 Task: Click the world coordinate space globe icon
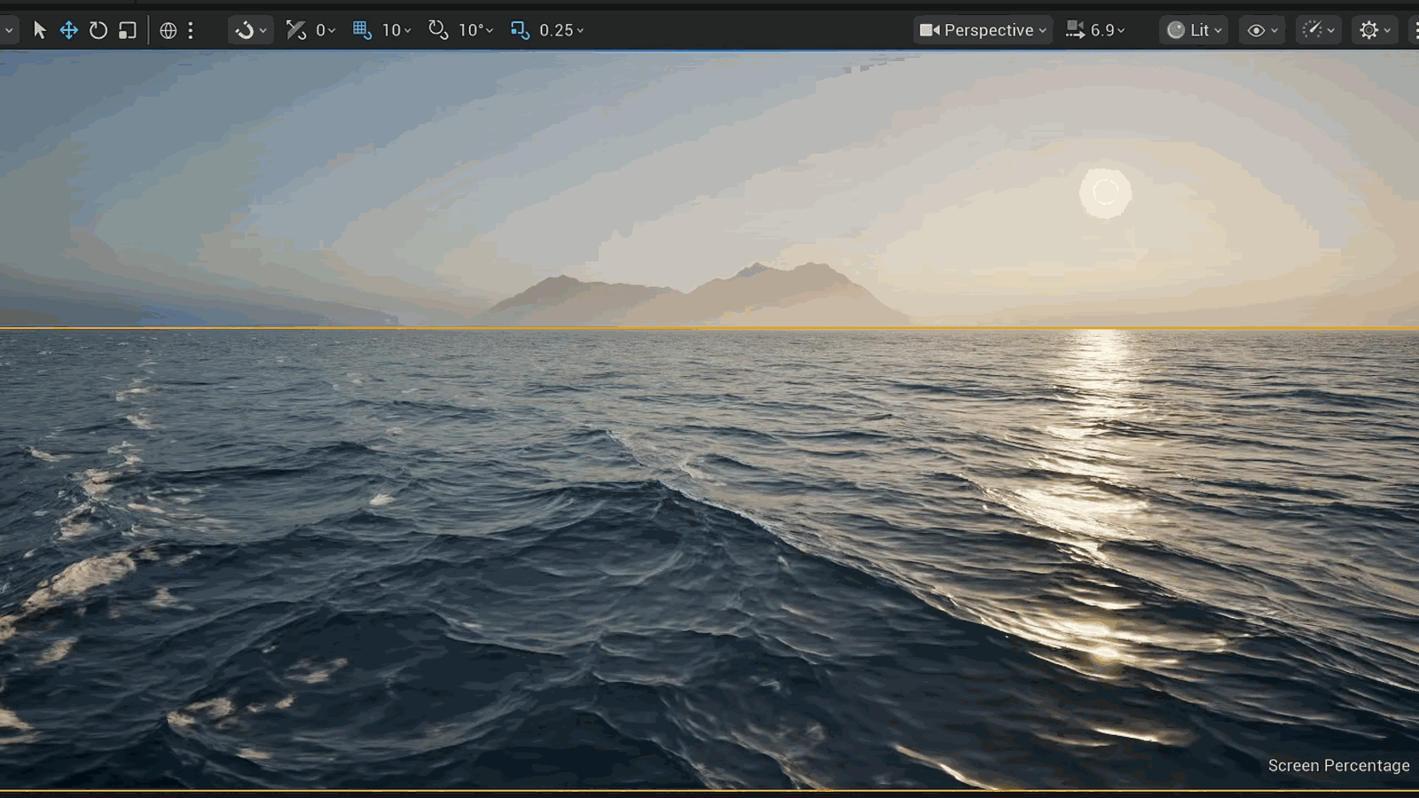(x=168, y=30)
